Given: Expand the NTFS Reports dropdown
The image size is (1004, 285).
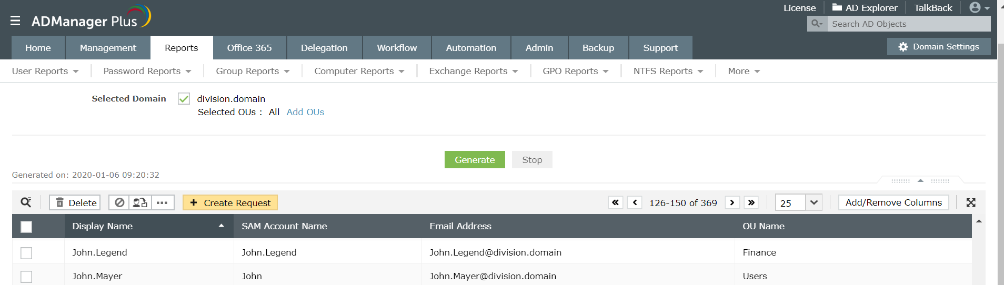Looking at the screenshot, I should tap(668, 71).
